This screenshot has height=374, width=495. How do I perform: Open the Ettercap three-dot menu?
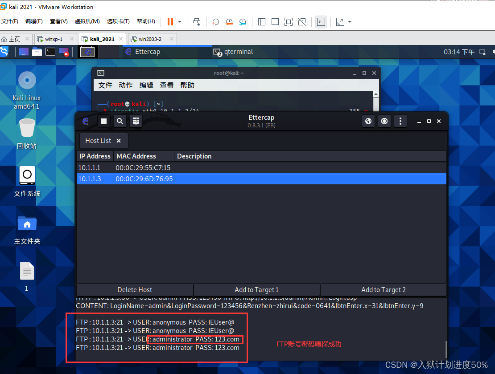[x=400, y=121]
